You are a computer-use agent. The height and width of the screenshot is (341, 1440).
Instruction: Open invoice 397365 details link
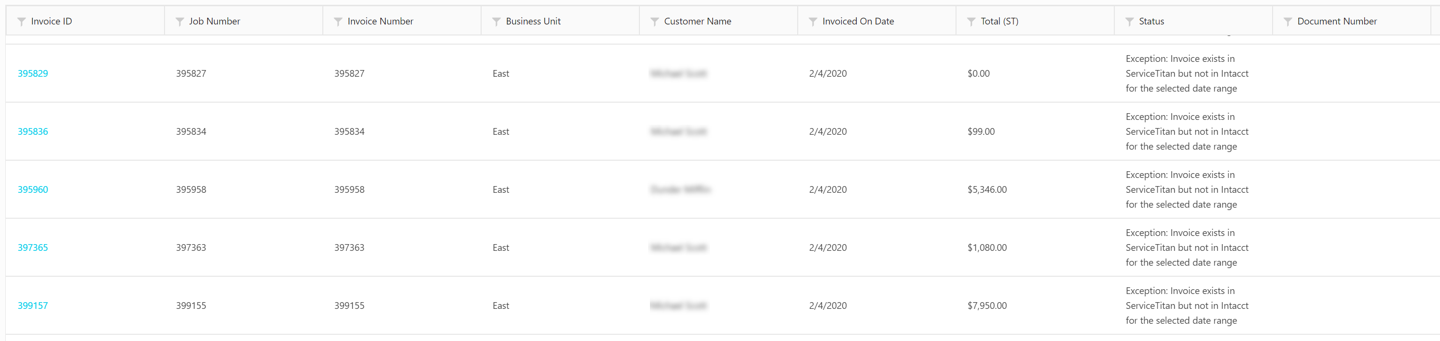click(x=33, y=247)
